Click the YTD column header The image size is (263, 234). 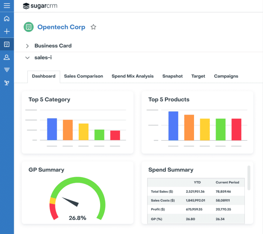pyautogui.click(x=197, y=182)
